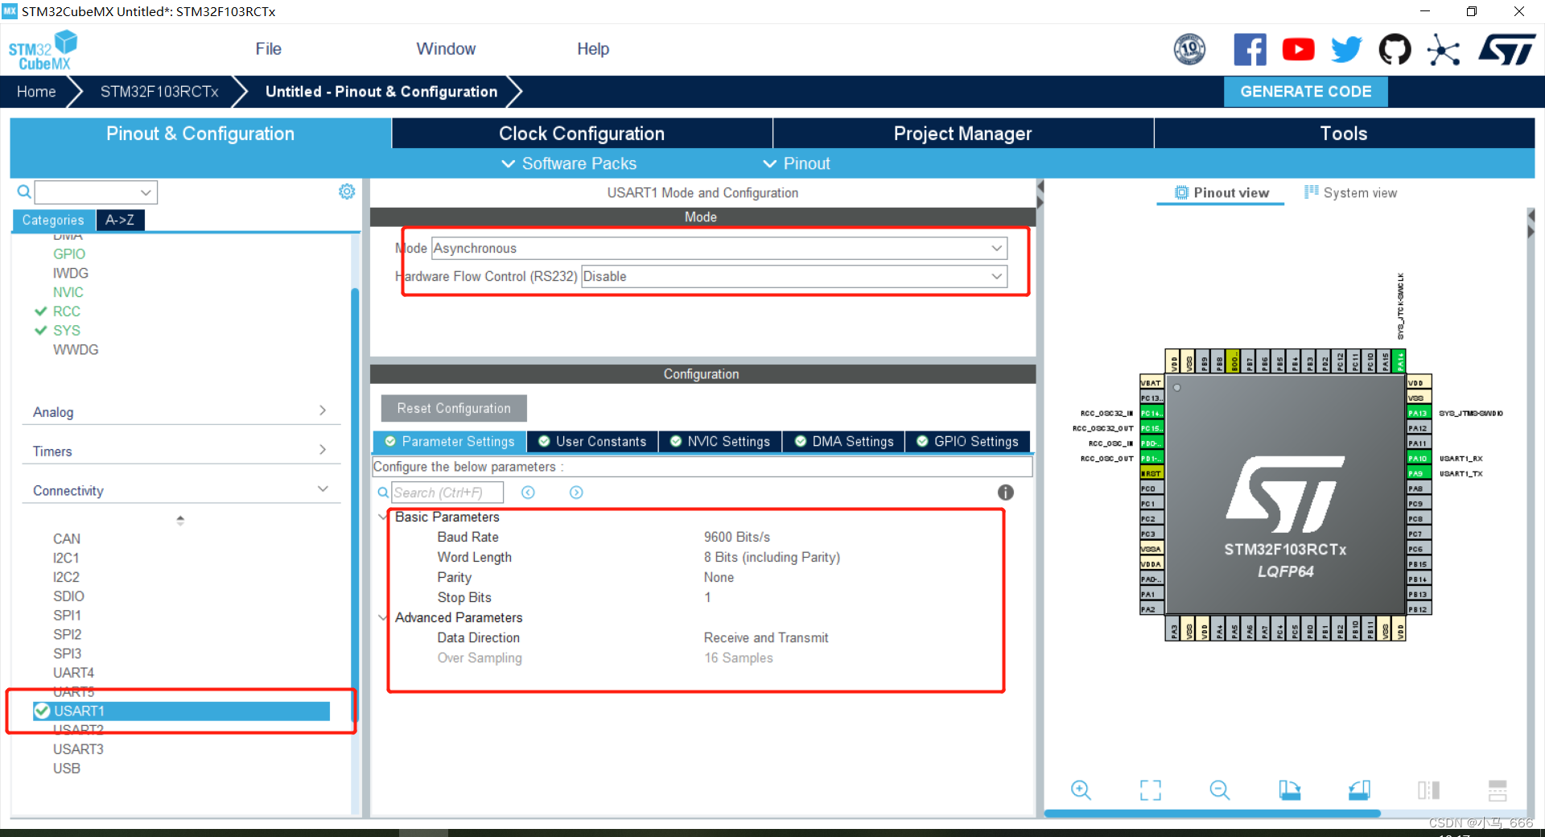Go to STM32F103RCTx breadcrumb
The width and height of the screenshot is (1545, 837).
coord(159,92)
